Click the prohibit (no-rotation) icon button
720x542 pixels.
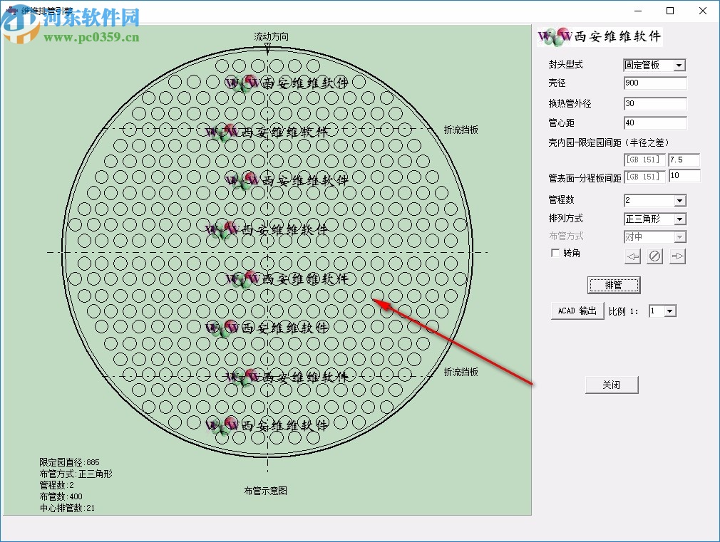click(x=654, y=256)
